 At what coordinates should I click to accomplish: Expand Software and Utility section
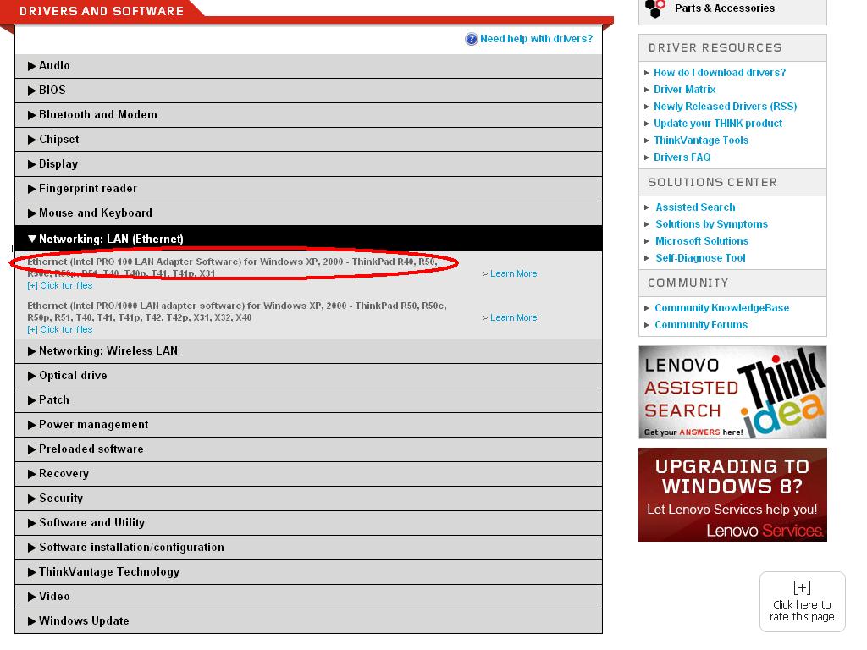coord(308,523)
